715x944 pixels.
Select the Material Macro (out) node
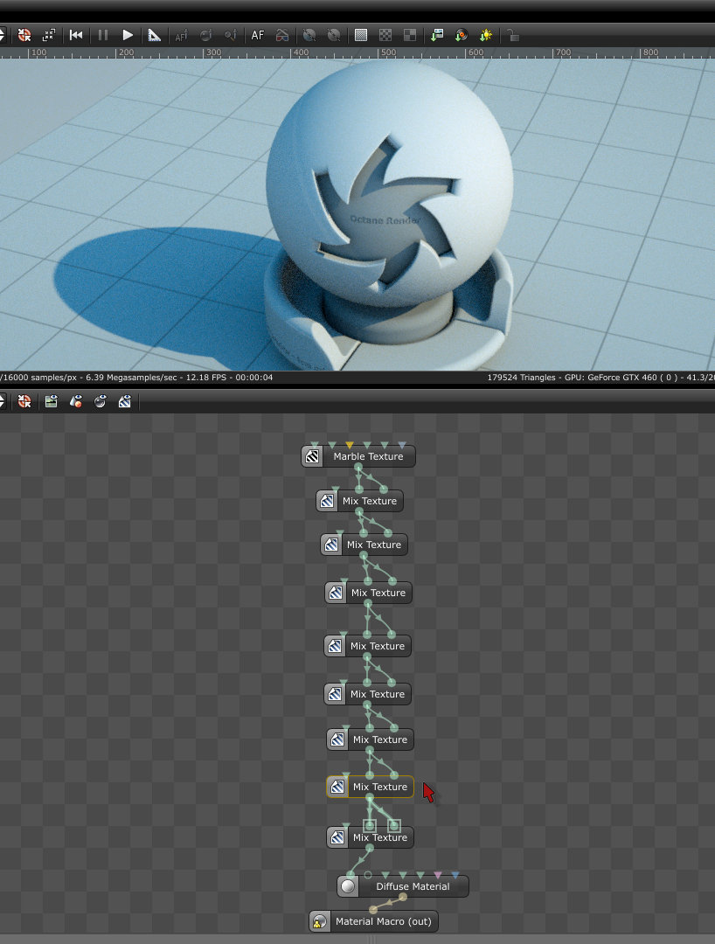tap(374, 921)
